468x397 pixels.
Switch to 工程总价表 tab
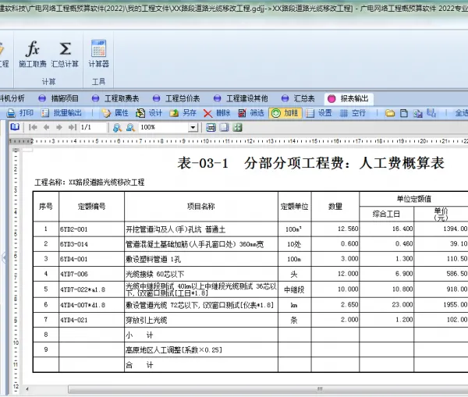[176, 98]
